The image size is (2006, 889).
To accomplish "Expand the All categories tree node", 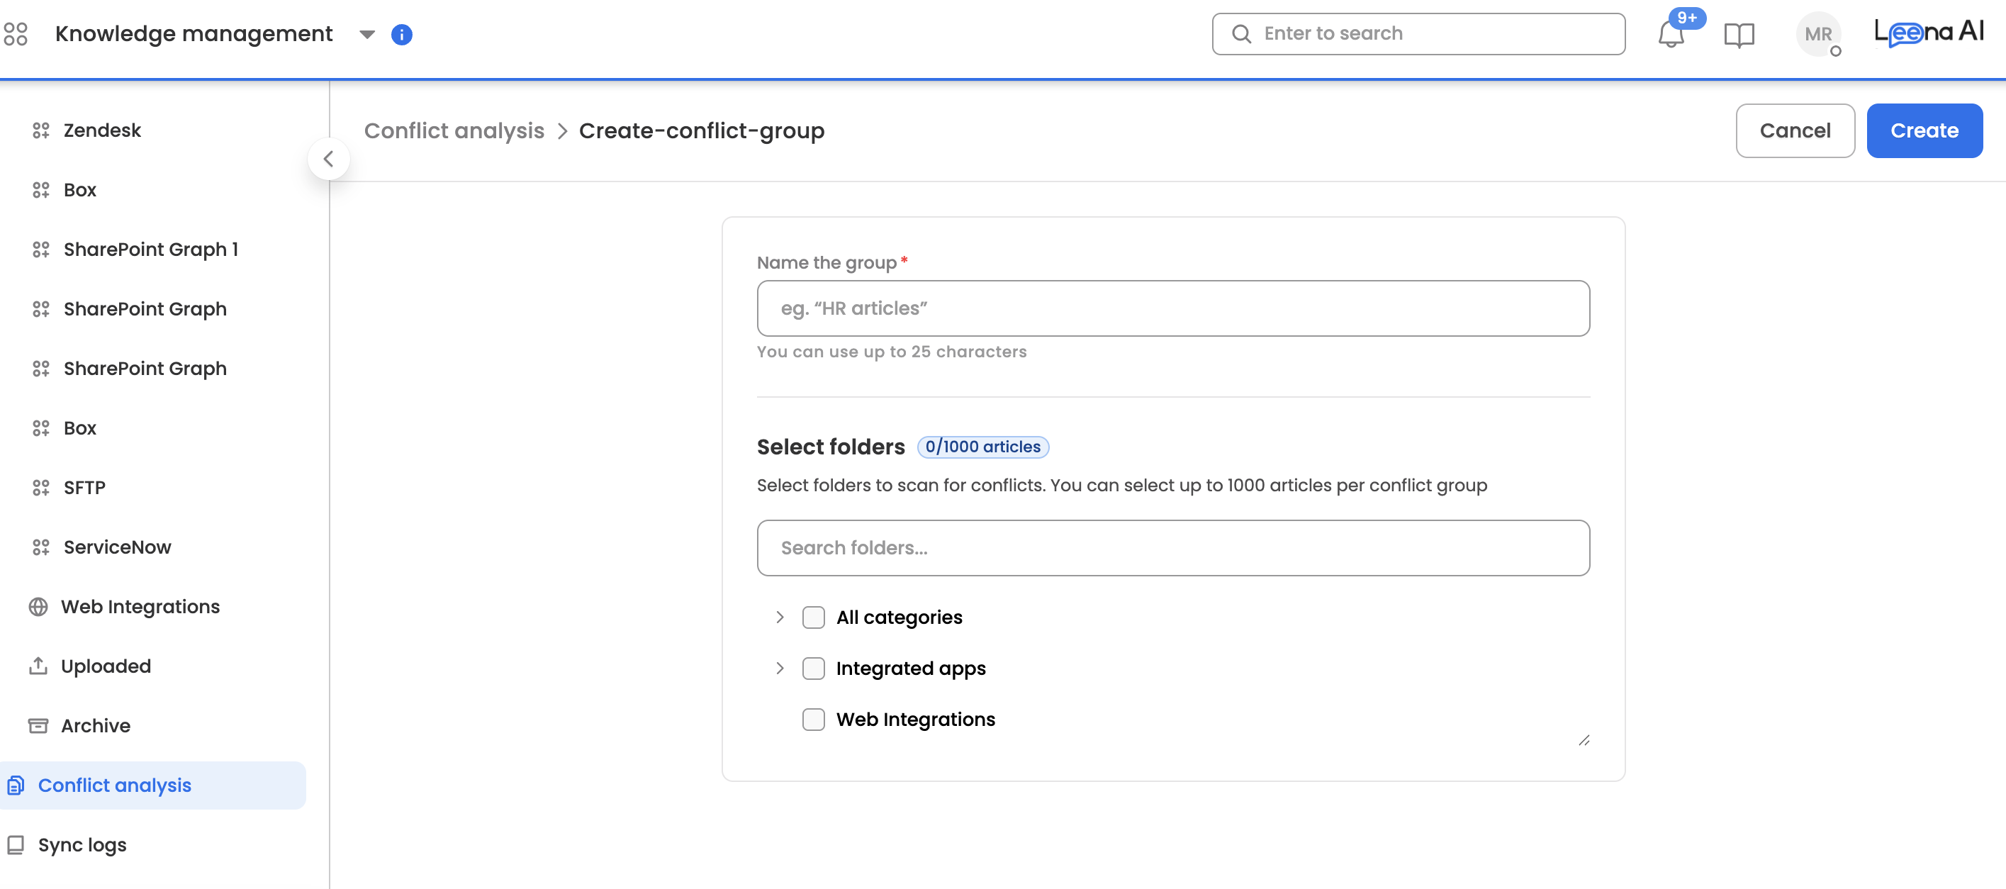I will [780, 618].
